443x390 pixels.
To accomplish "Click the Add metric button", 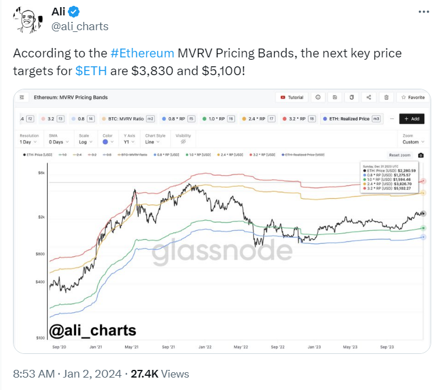I will pos(412,119).
